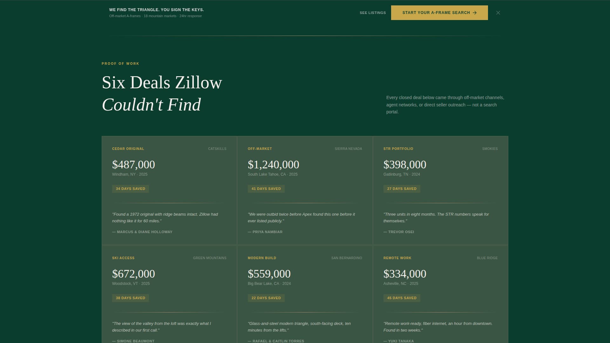This screenshot has height=343, width=610.
Task: Select the CEDAR ORIGINAL Catskills card
Action: click(x=169, y=191)
